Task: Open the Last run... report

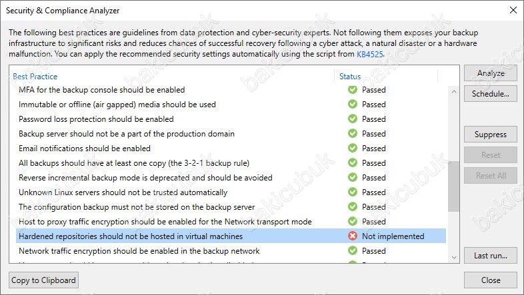Action: [x=491, y=256]
